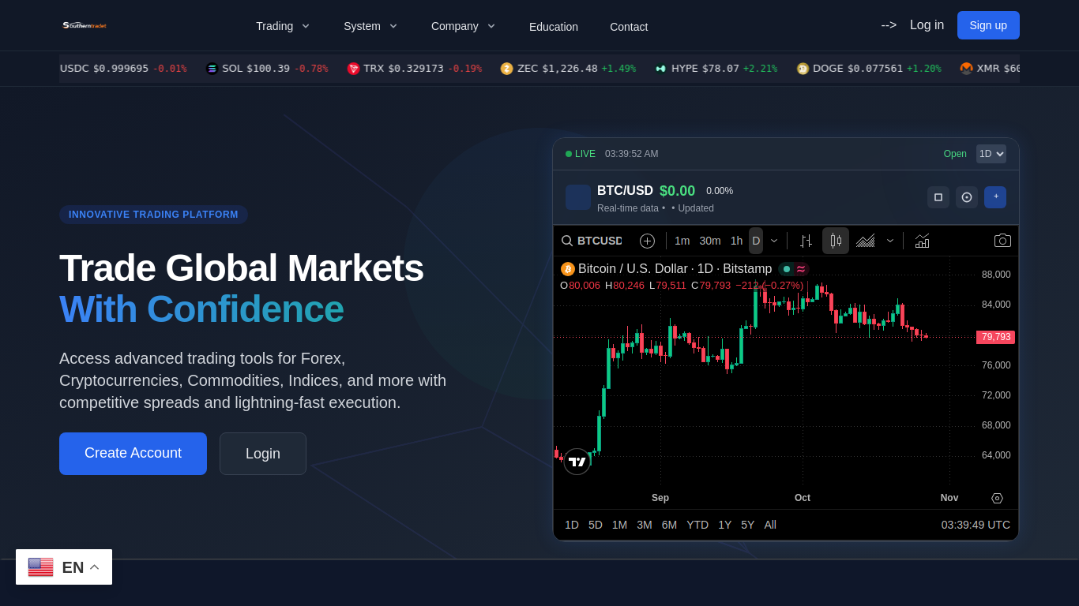
Task: Select the area chart style
Action: pos(866,241)
